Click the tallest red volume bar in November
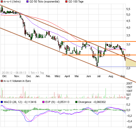The height and width of the screenshot is (129, 136). 23,92
